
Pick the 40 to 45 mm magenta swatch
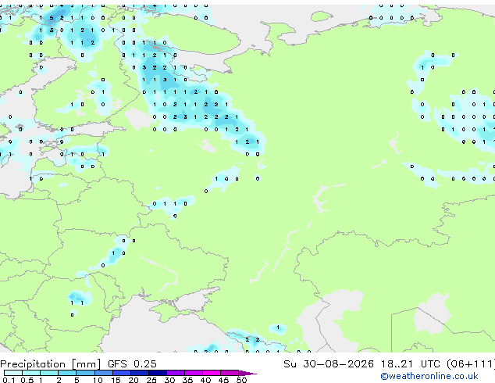(x=212, y=373)
